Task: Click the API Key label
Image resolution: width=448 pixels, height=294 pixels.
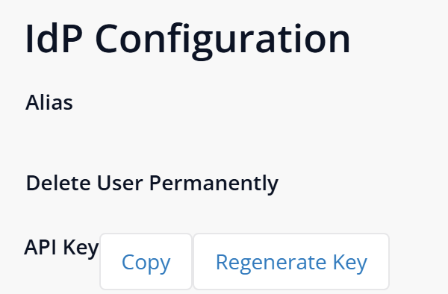Action: pos(61,248)
